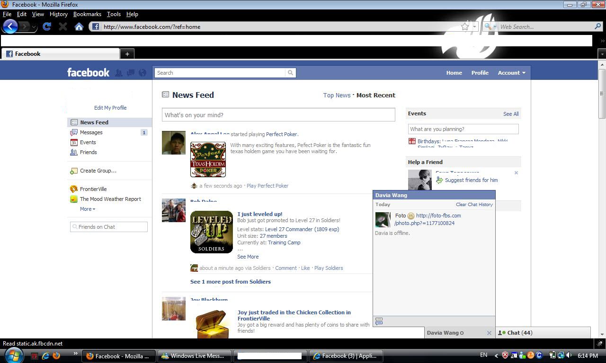The image size is (606, 363).
Task: Click See All in Events
Action: coord(511,114)
